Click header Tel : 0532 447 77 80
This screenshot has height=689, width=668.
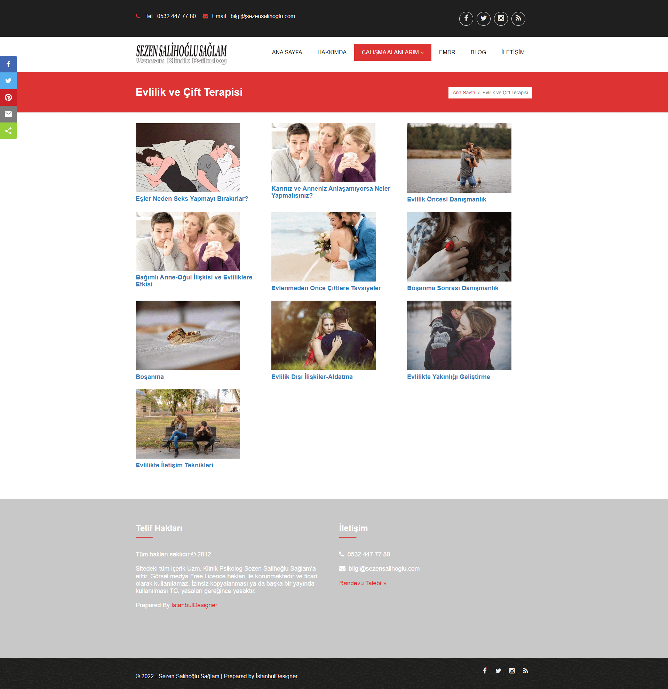(x=170, y=16)
